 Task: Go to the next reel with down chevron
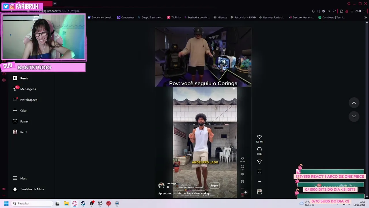354,116
